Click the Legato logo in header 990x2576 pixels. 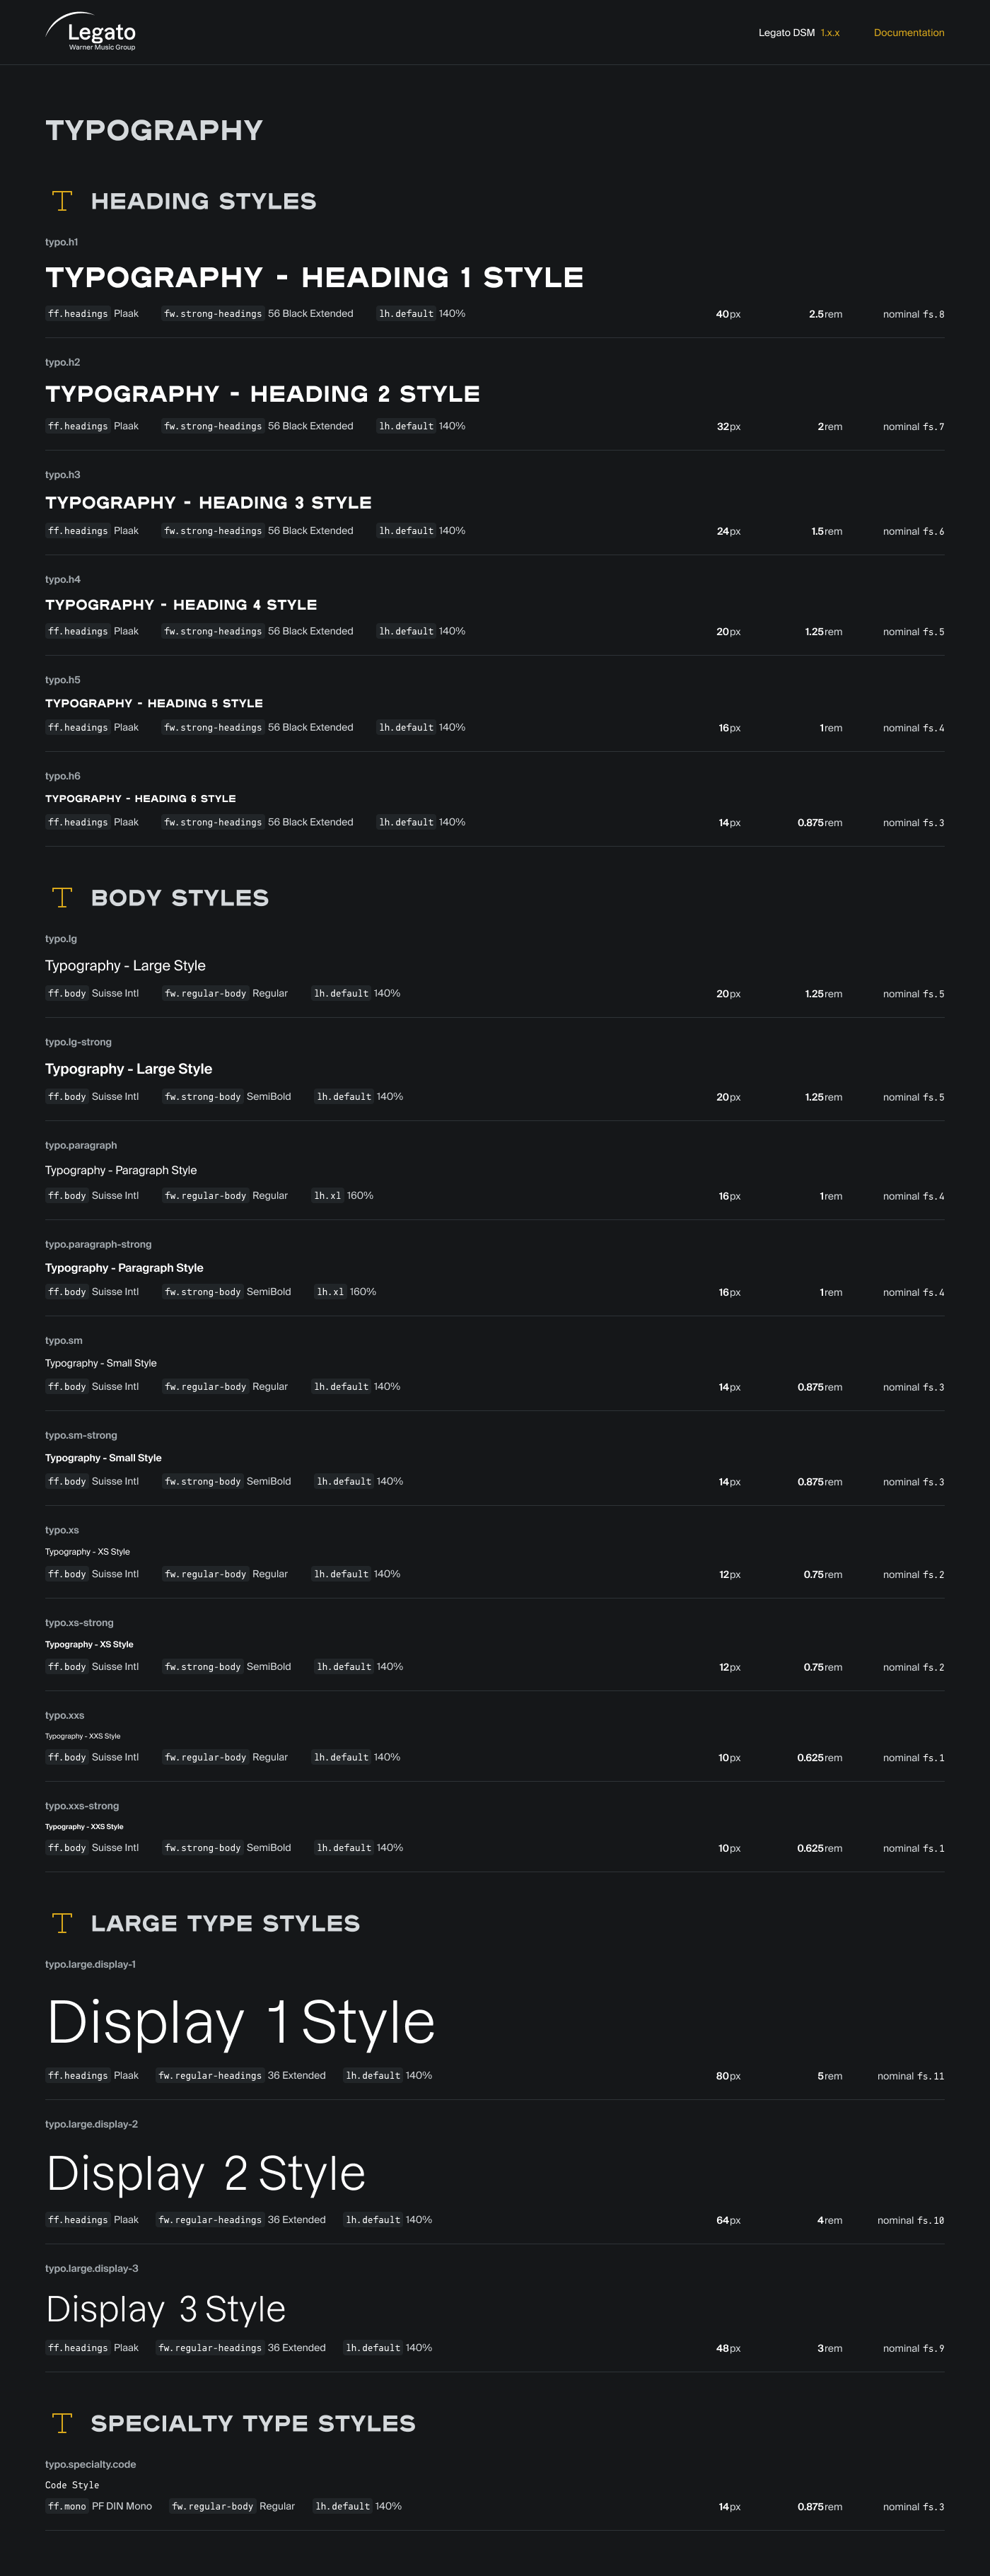91,32
